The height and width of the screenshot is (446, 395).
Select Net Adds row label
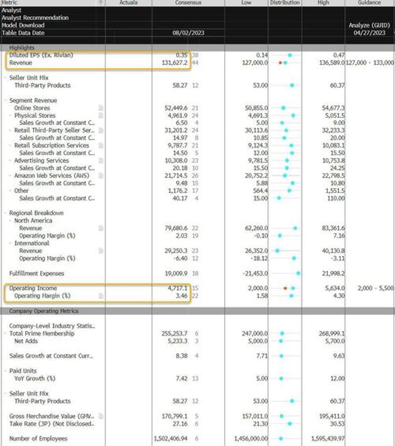26,341
